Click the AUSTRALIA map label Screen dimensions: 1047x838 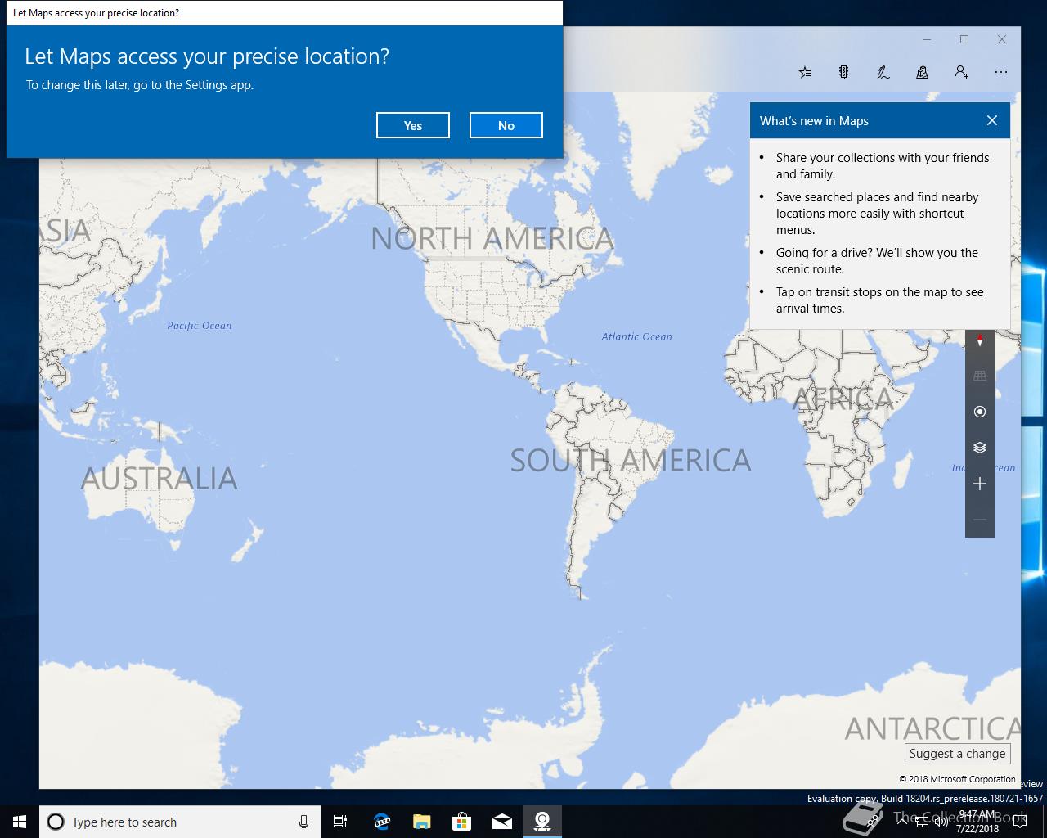pos(160,479)
